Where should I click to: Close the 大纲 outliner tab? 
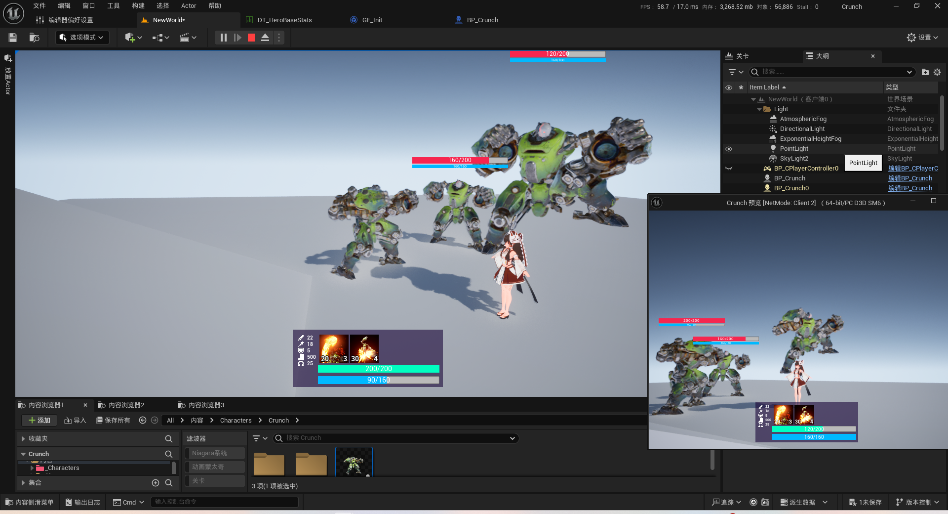[x=873, y=56]
